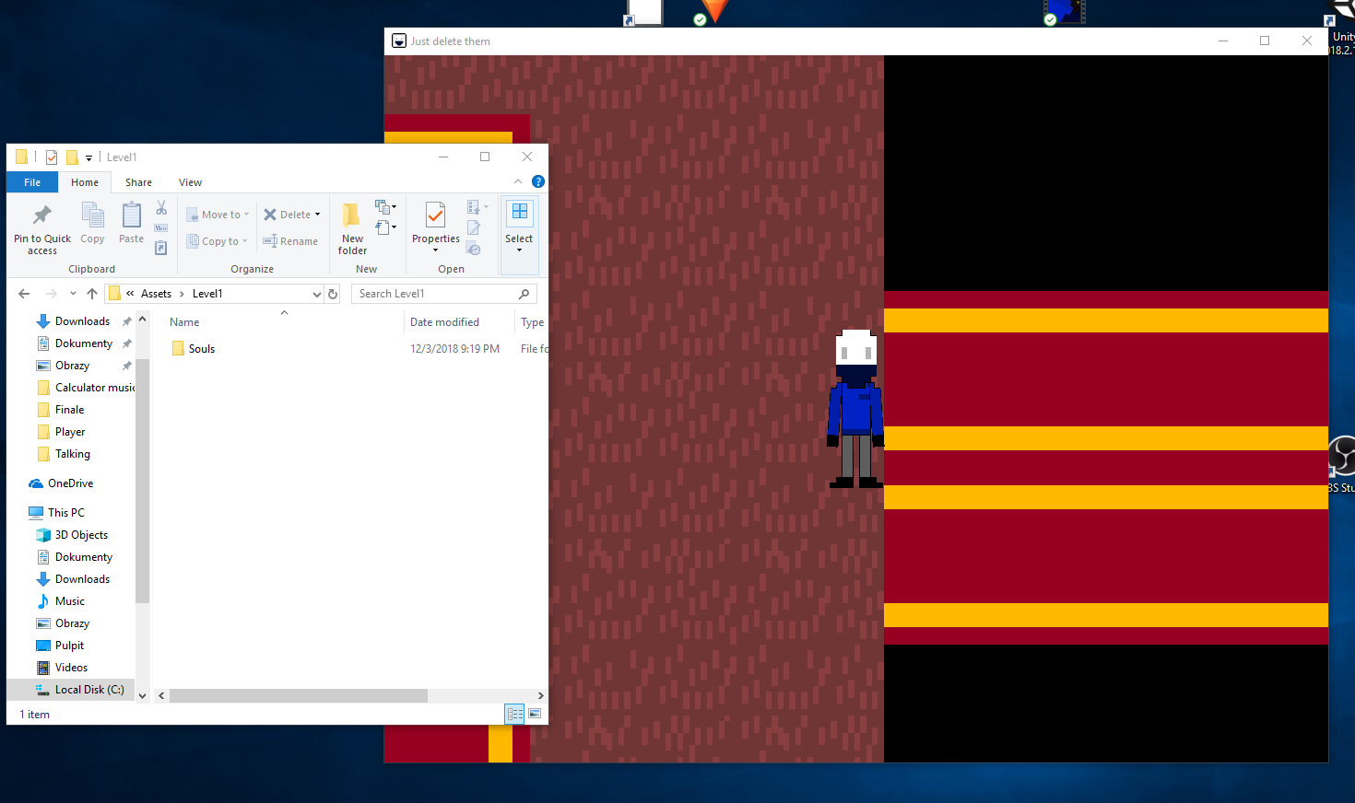1355x803 pixels.
Task: Click the Paste clipboard icon
Action: click(132, 215)
